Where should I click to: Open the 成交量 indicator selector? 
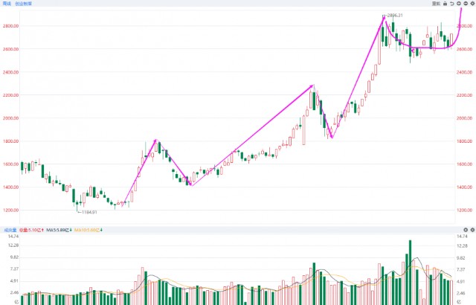pyautogui.click(x=9, y=230)
